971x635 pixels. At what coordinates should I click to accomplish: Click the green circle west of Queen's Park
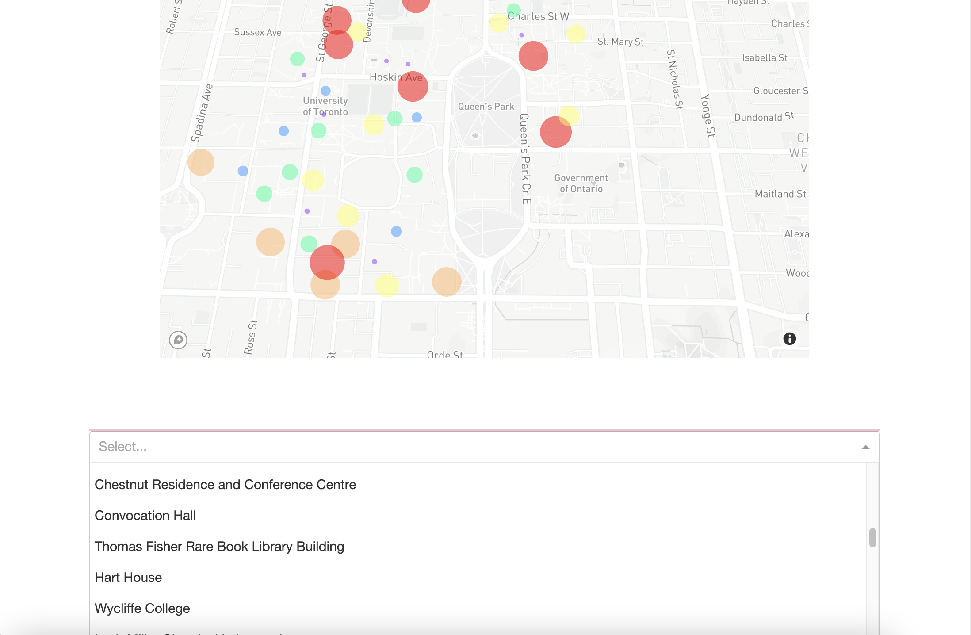(414, 175)
